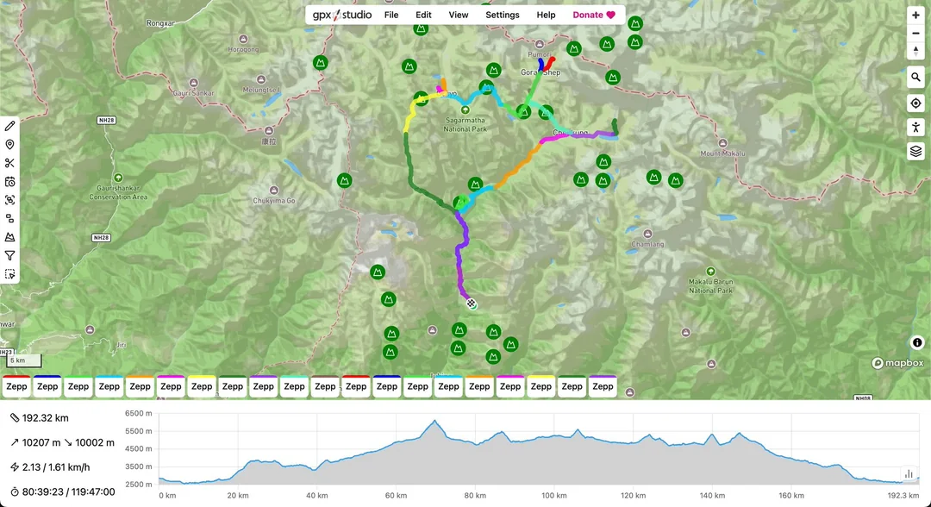Click the Mount Makalu peak marker
This screenshot has width=931, height=507.
[722, 143]
